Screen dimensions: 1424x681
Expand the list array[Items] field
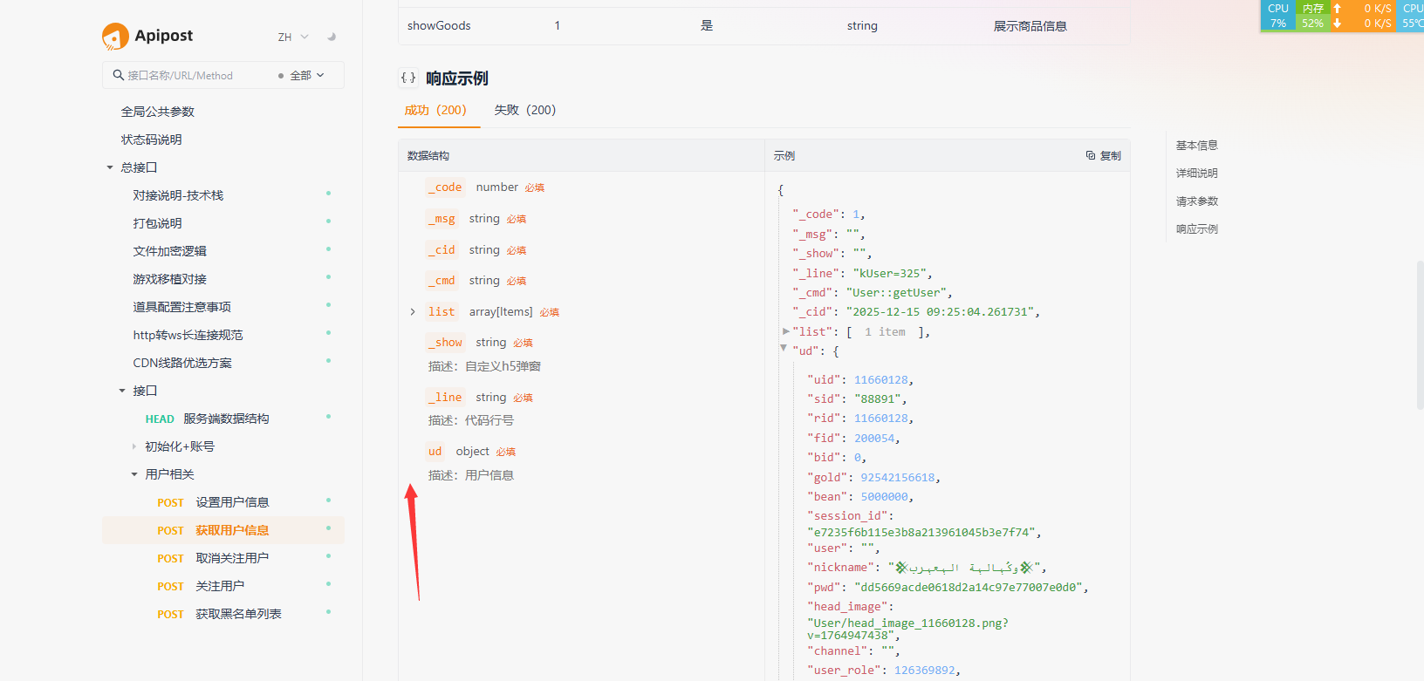point(413,312)
